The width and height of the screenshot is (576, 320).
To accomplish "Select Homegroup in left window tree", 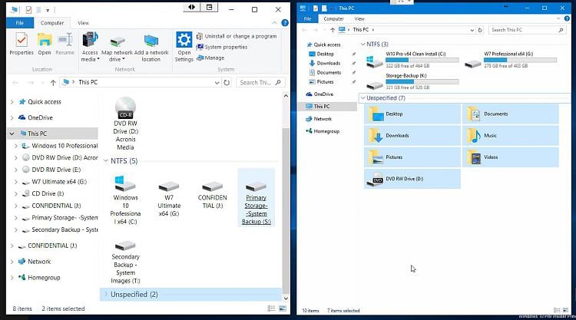I will tap(39, 278).
